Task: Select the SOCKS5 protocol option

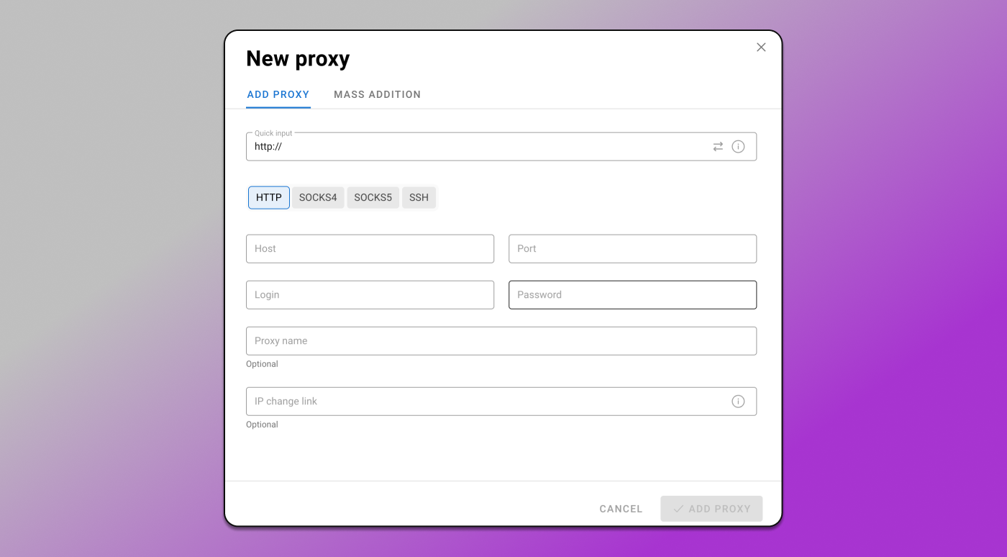Action: click(x=373, y=197)
